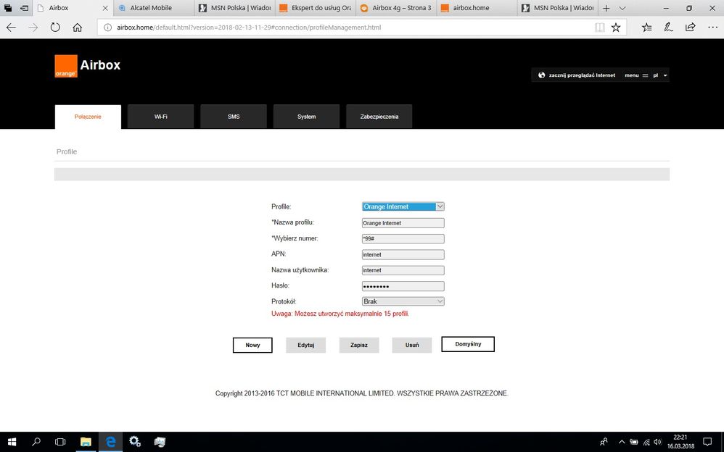
Task: Switch to the Wi-Fi tab
Action: point(160,117)
